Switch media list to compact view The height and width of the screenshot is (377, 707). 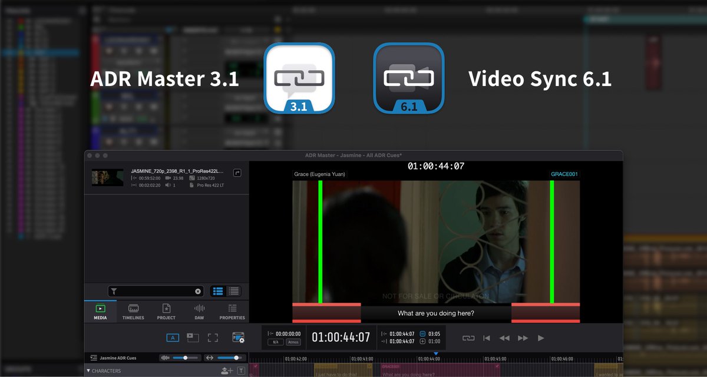point(217,291)
